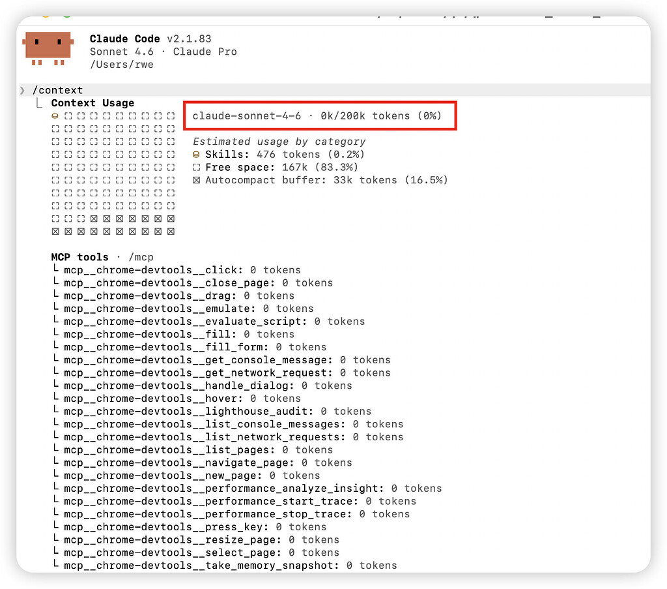Click the Claude Code pixel mascot logo

click(x=48, y=48)
